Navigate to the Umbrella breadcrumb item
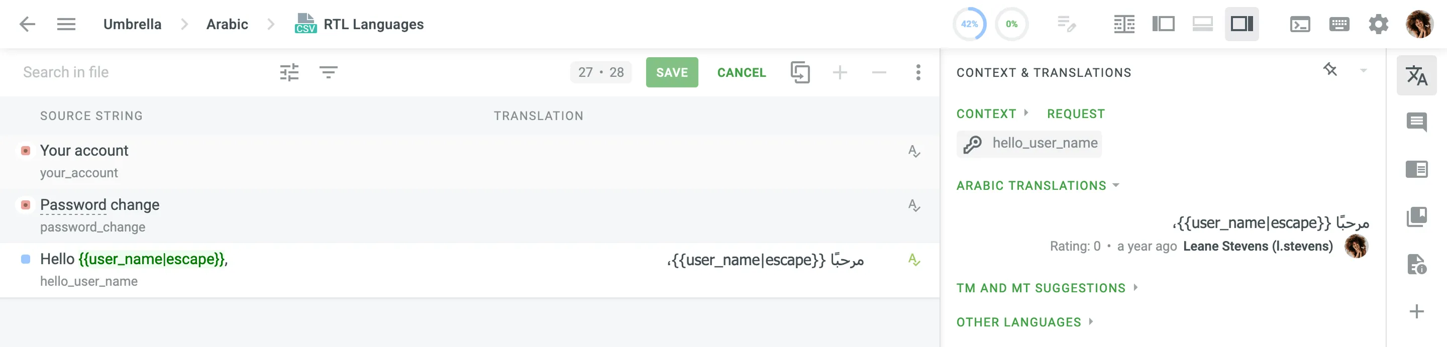This screenshot has height=347, width=1447. point(132,24)
